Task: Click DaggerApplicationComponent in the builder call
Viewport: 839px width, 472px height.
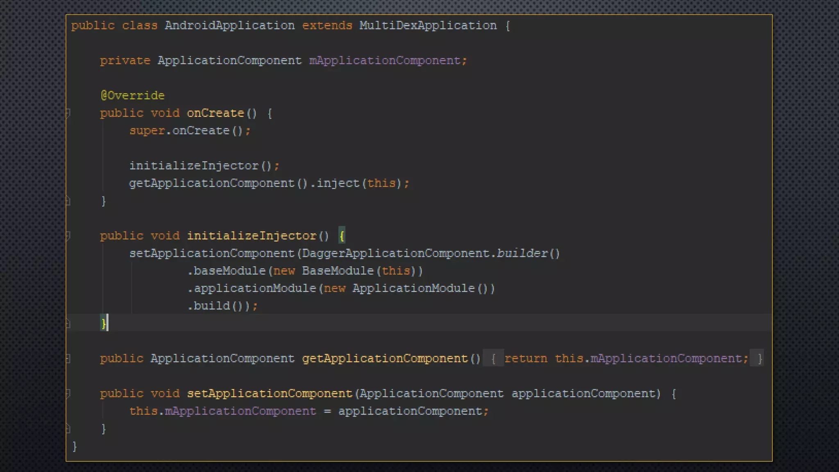Action: pyautogui.click(x=396, y=253)
